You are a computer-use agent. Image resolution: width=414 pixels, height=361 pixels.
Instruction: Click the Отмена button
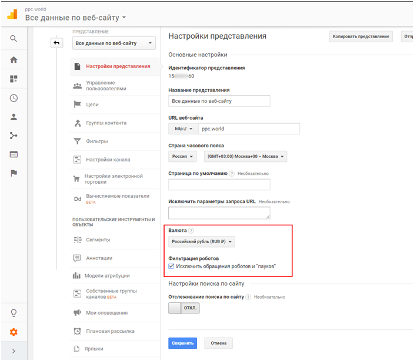pyautogui.click(x=218, y=343)
